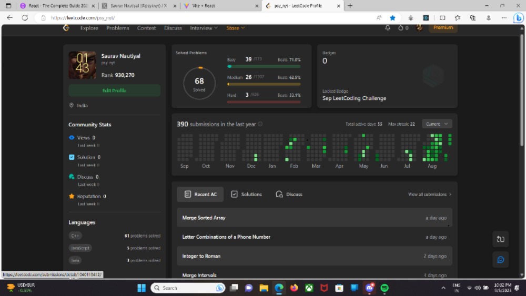Open File Explorer from the taskbar
The width and height of the screenshot is (526, 296).
[264, 288]
